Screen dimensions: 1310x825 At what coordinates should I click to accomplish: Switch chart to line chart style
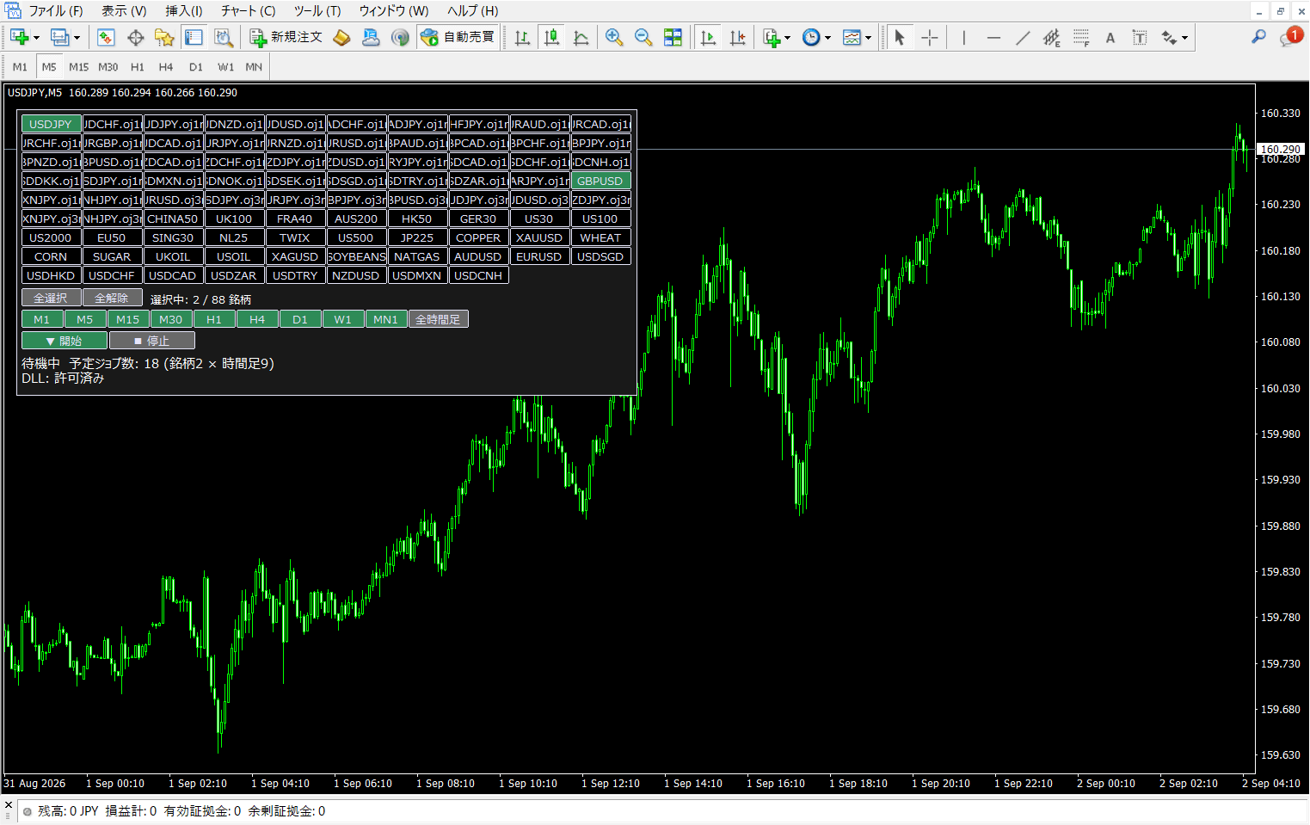pyautogui.click(x=581, y=37)
